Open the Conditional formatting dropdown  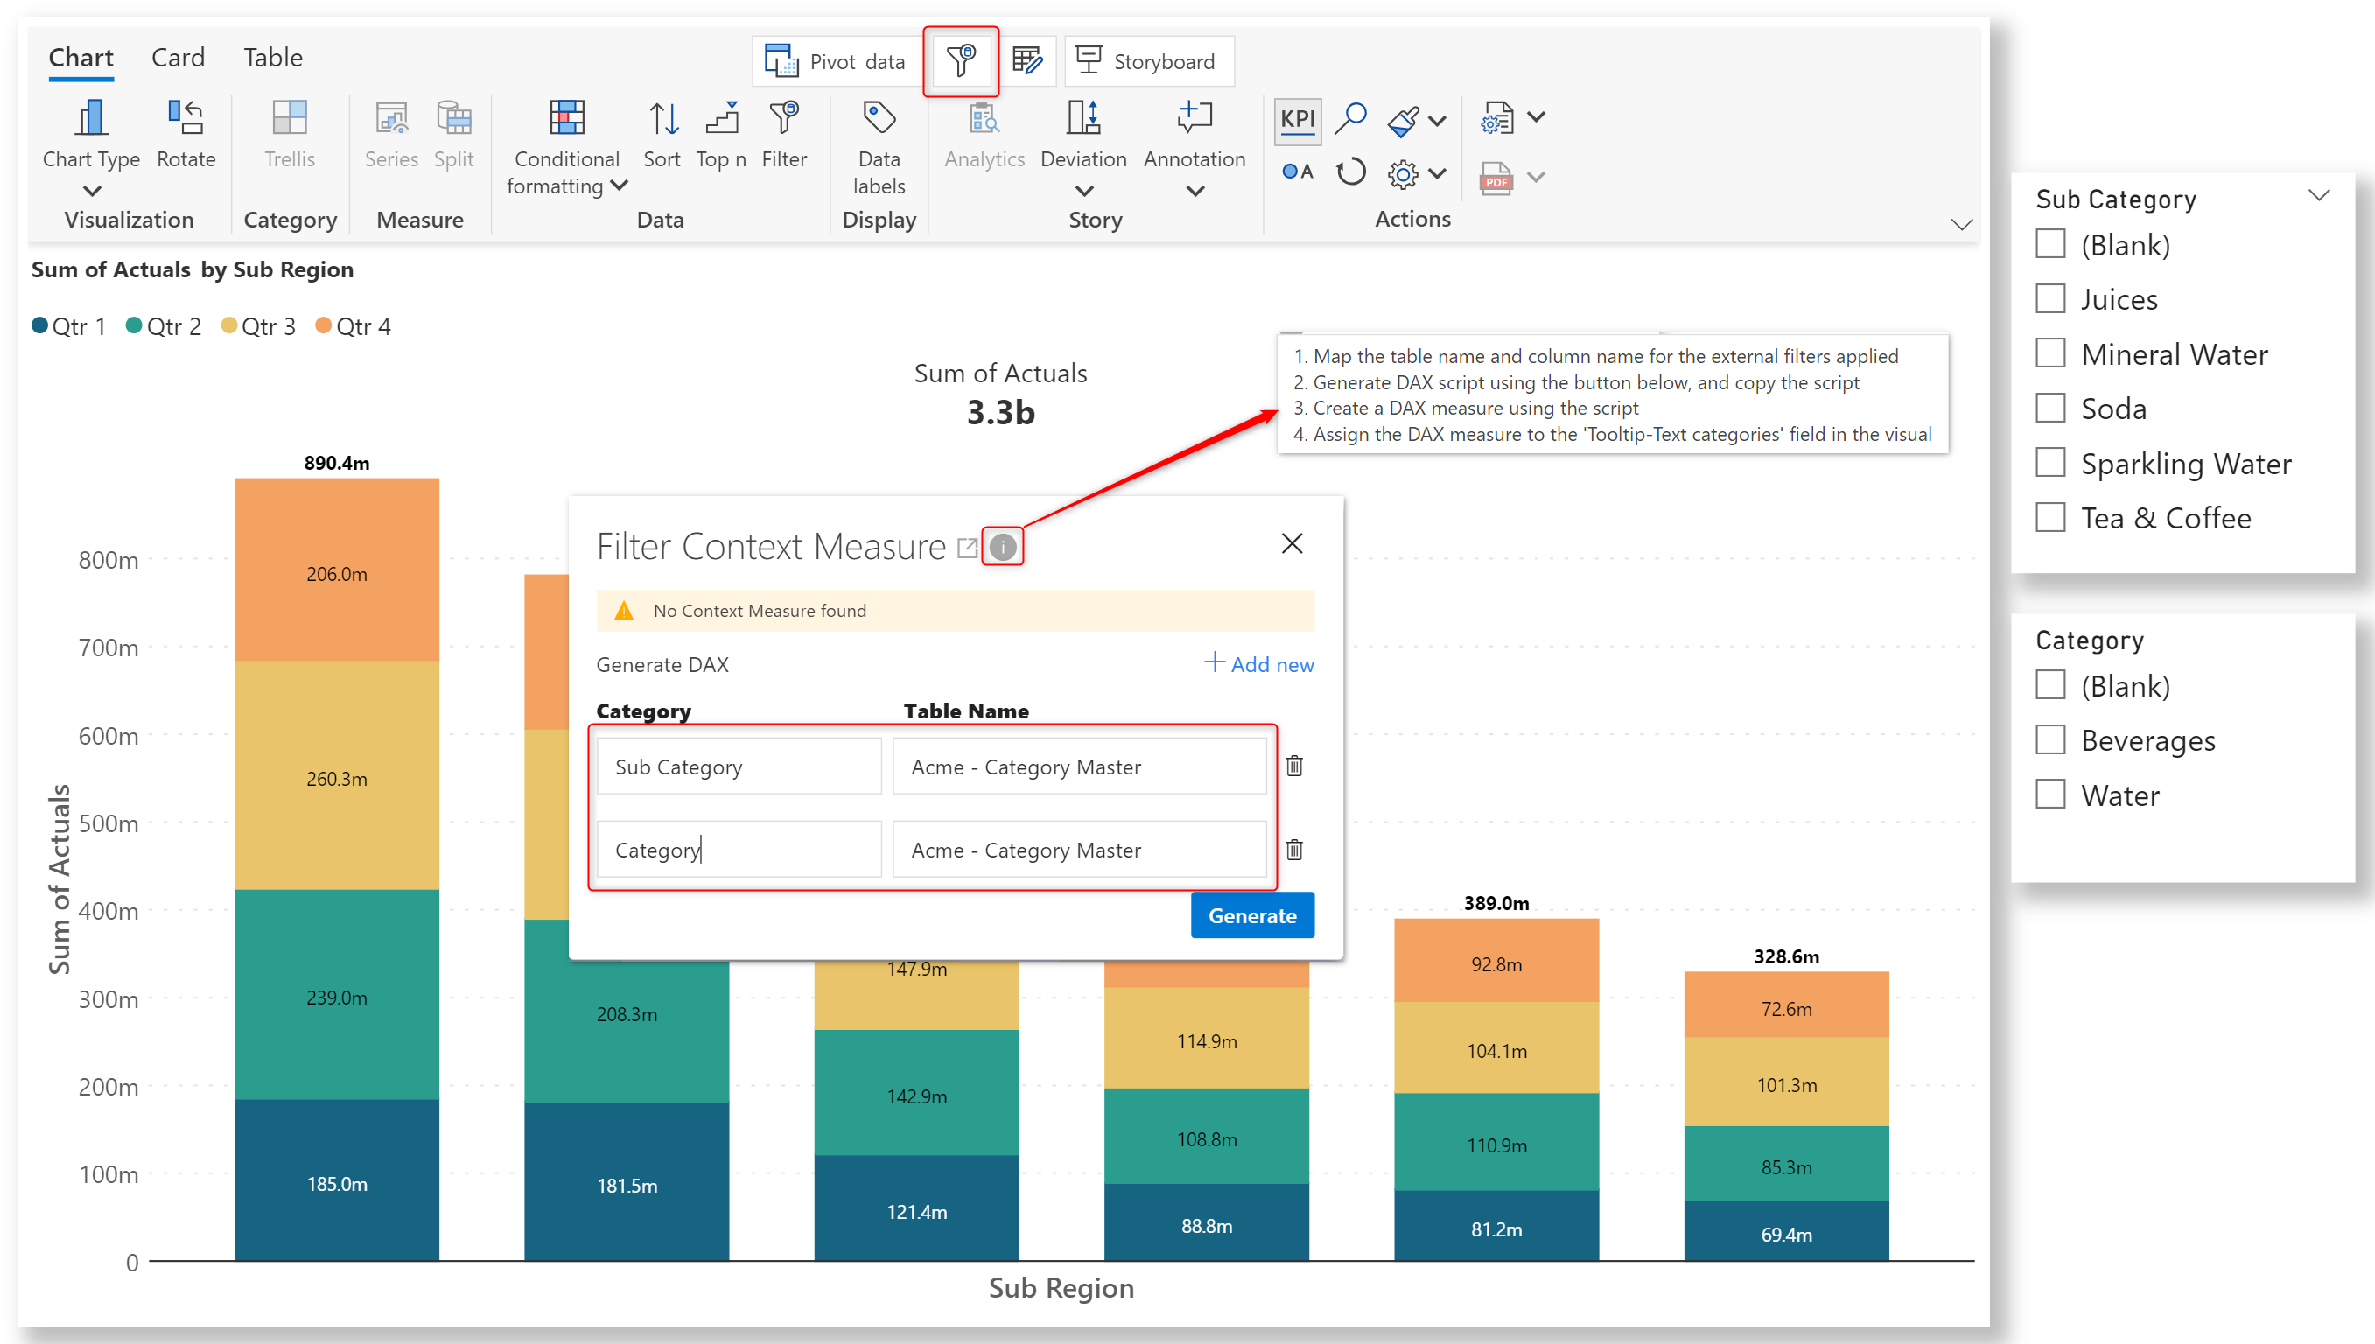pyautogui.click(x=620, y=185)
